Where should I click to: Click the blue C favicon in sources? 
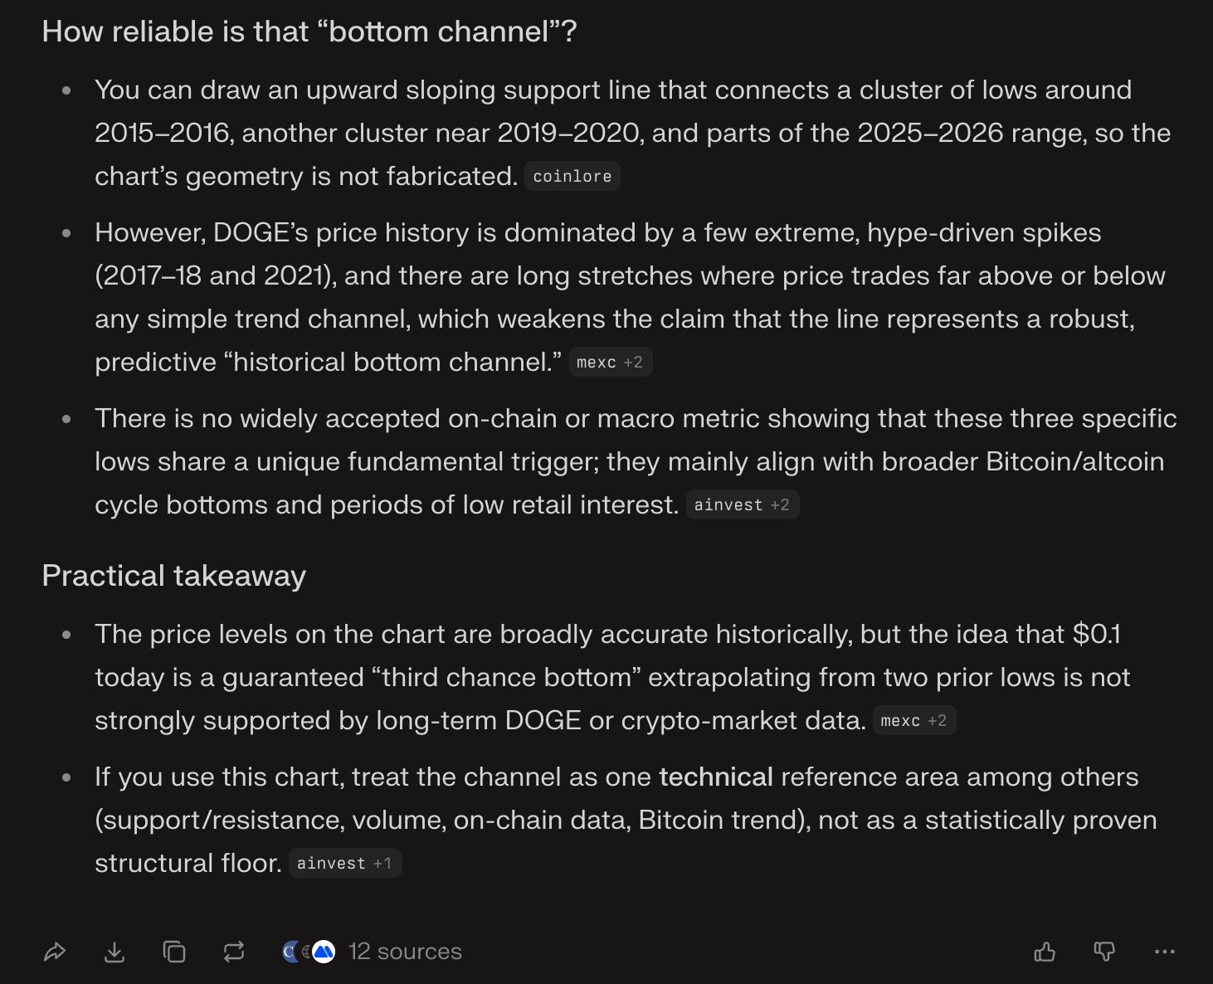[290, 952]
